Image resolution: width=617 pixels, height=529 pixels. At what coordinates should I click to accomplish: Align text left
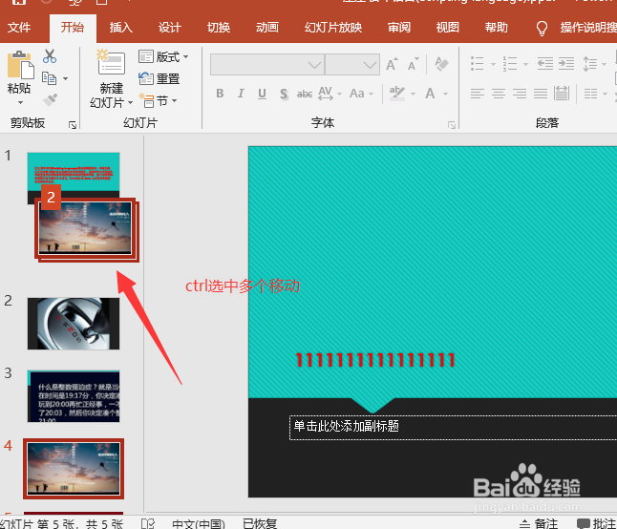[478, 94]
